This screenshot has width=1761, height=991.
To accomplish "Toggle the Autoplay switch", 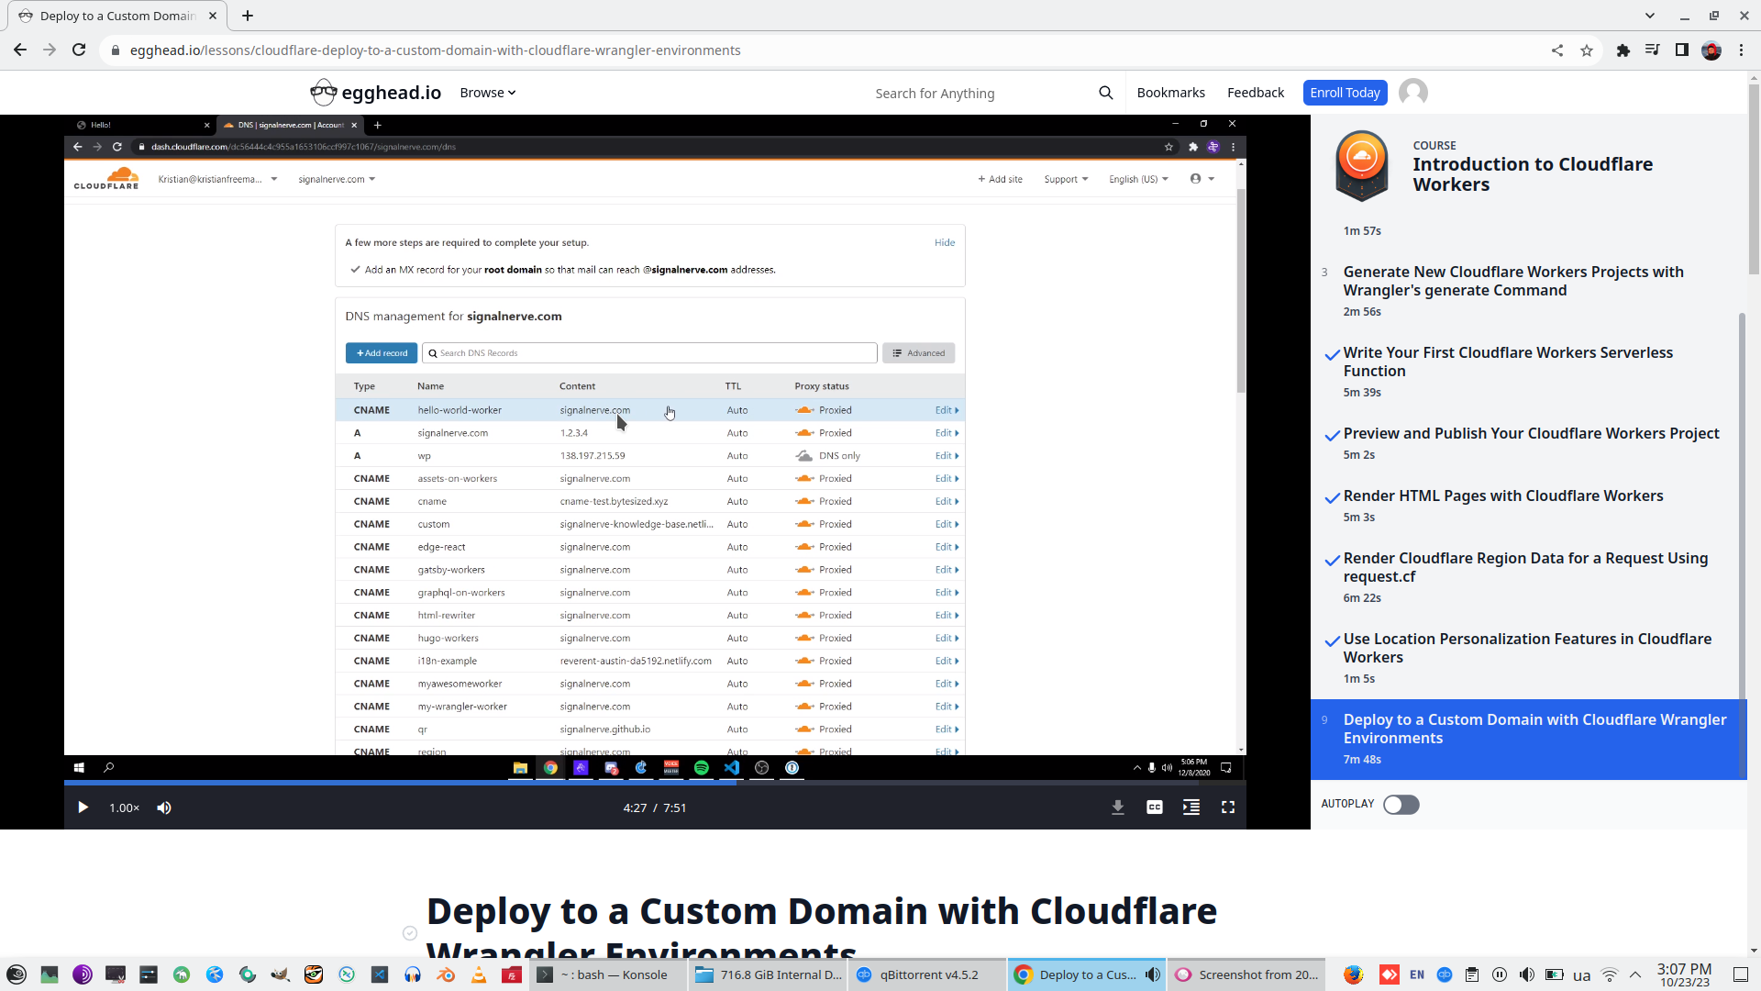I will [x=1401, y=805].
